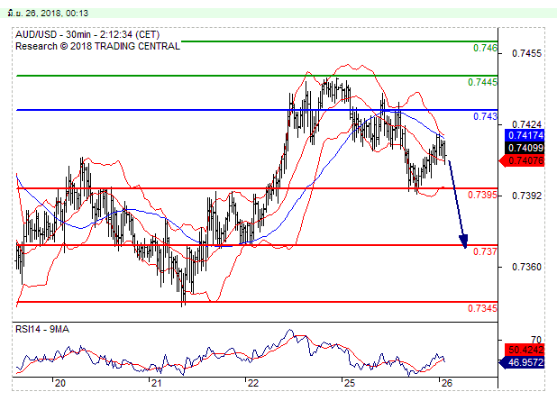This screenshot has width=557, height=401.
Task: Click the red 0.7345 support label
Action: pyautogui.click(x=482, y=308)
